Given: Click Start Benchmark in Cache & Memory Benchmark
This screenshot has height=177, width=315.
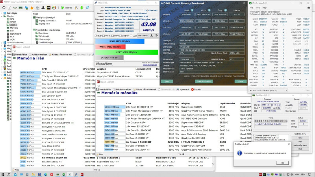Looking at the screenshot, I should point(204,81).
